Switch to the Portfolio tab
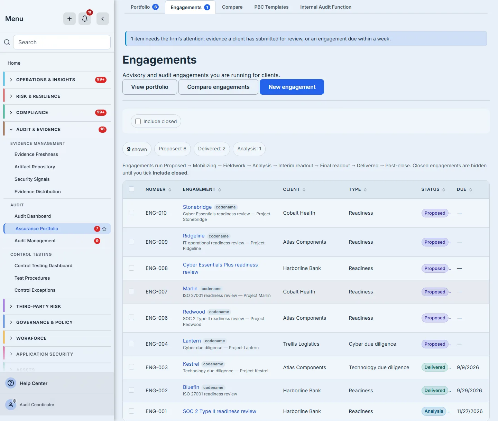The height and width of the screenshot is (421, 498). (145, 7)
